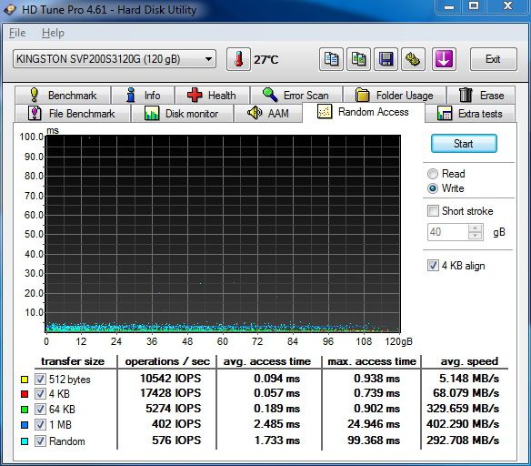Open the options tools icon
This screenshot has width=531, height=466.
point(413,59)
